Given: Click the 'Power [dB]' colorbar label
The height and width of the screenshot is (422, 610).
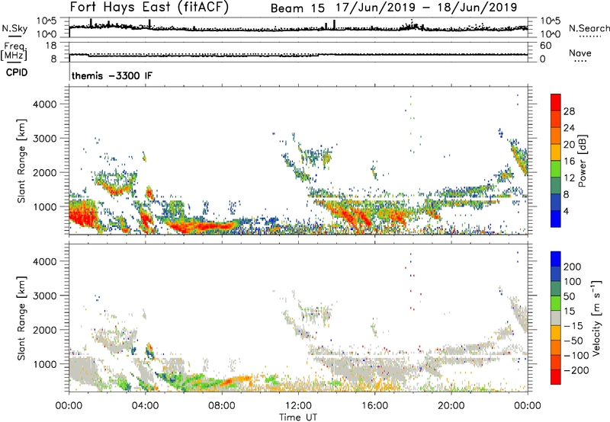Looking at the screenshot, I should pyautogui.click(x=582, y=161).
